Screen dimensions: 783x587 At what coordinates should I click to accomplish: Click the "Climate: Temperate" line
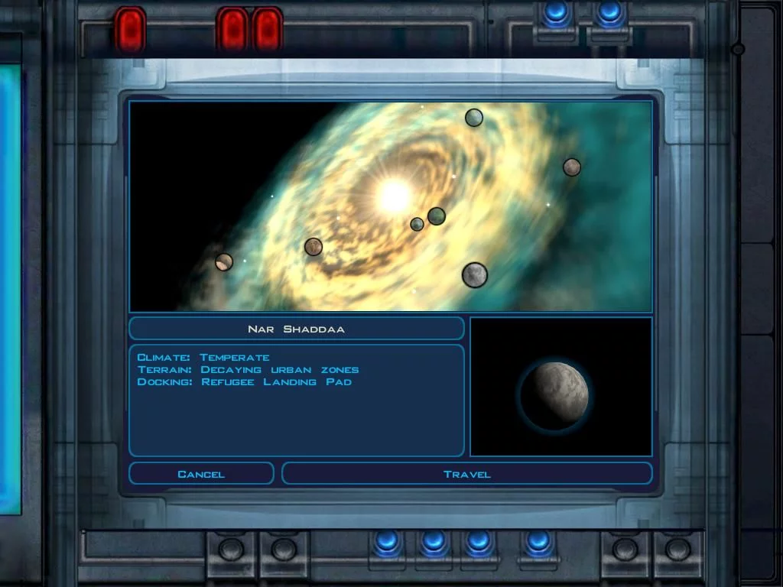point(203,358)
